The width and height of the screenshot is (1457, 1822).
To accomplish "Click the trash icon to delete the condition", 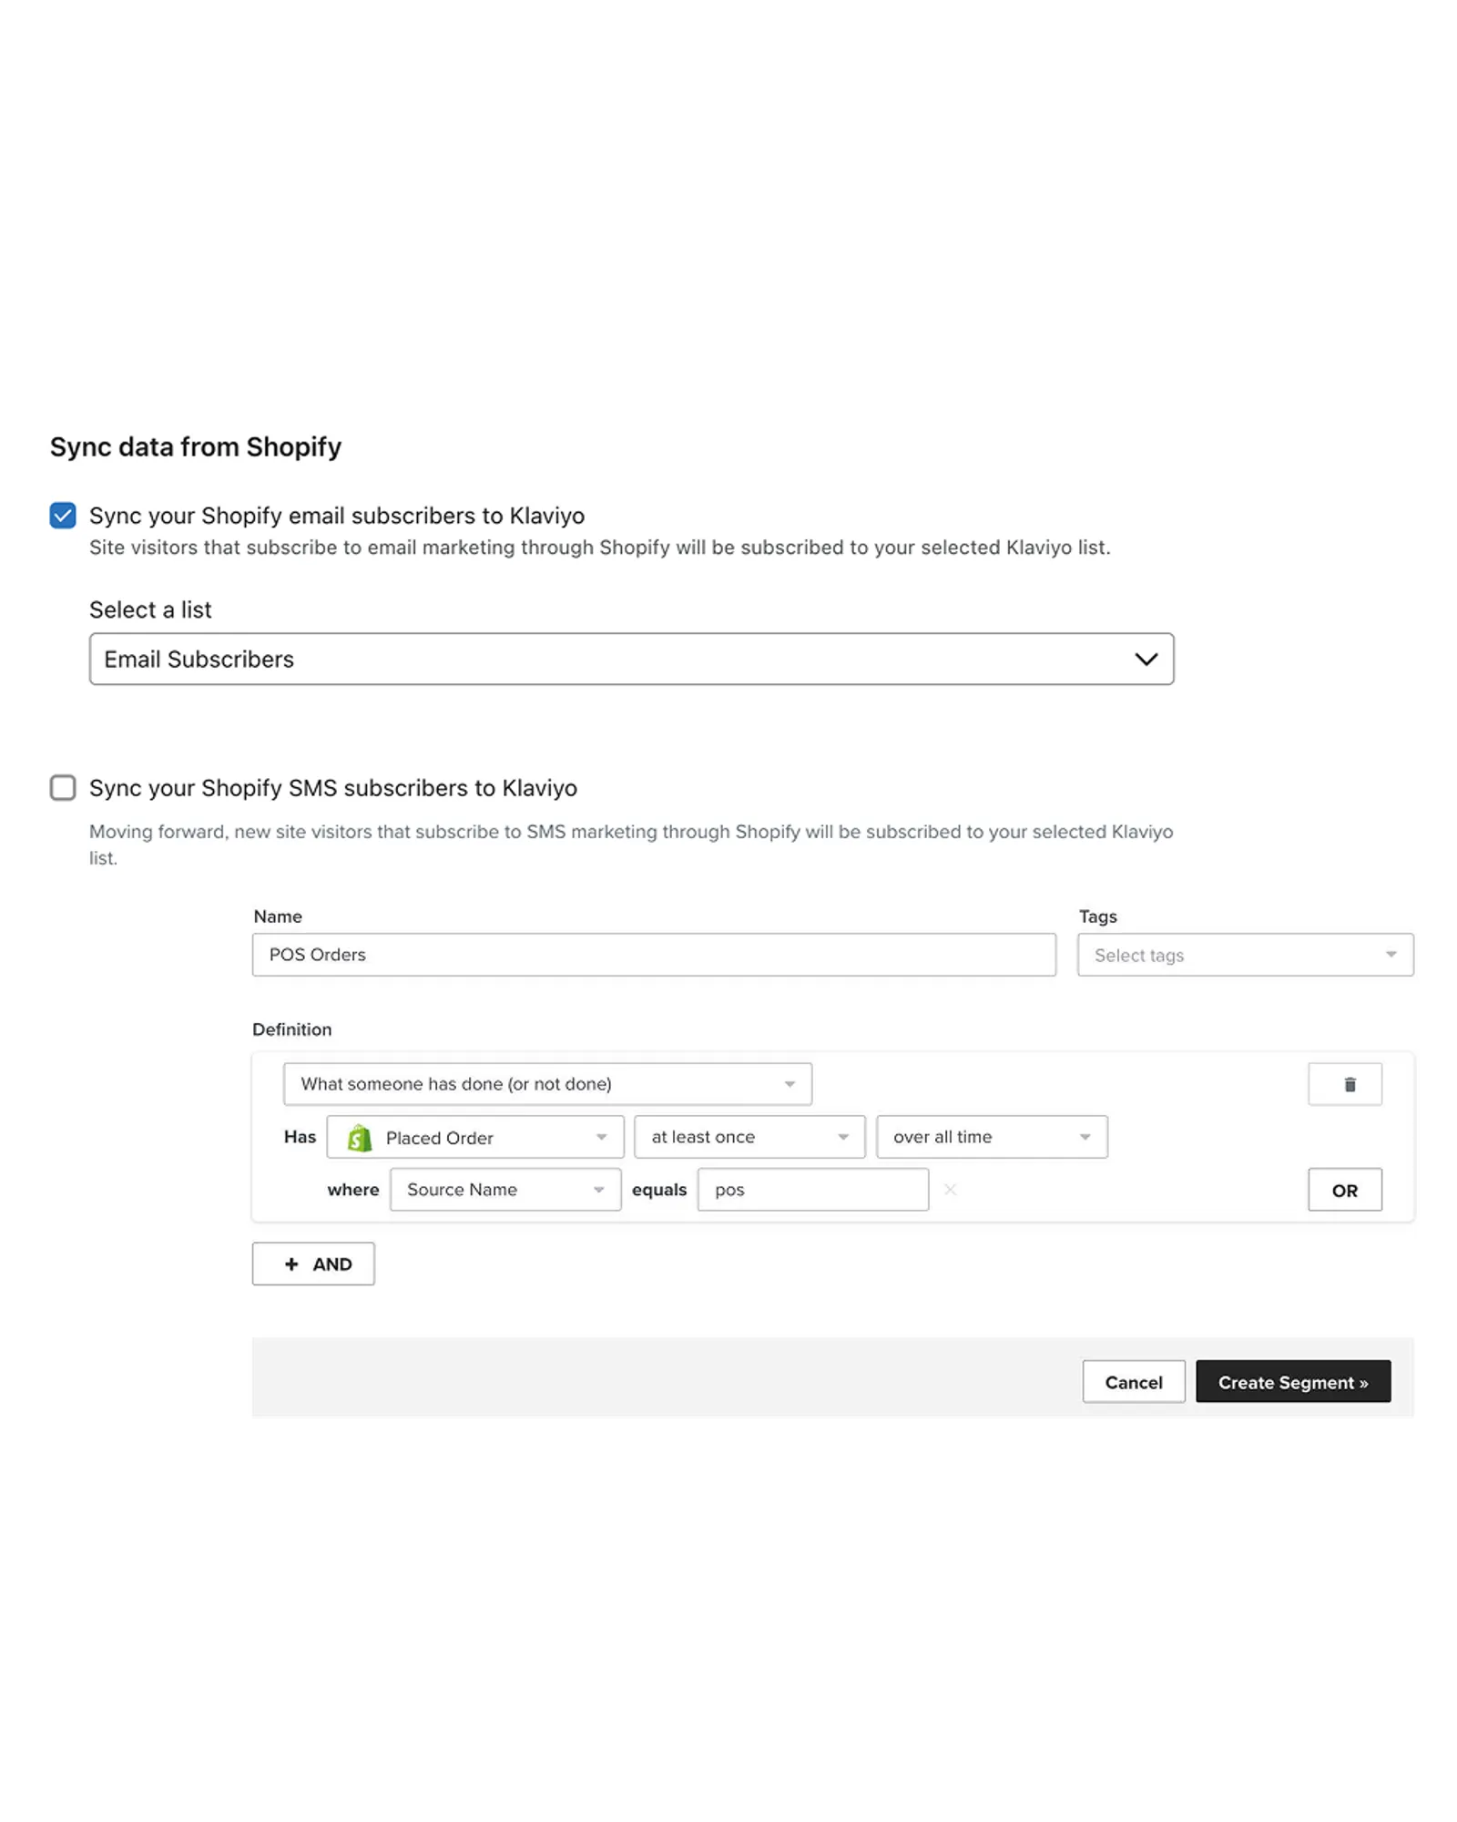I will (x=1345, y=1084).
